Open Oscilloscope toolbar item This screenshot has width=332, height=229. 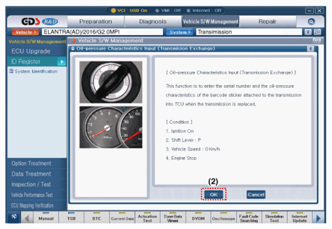[x=223, y=217]
